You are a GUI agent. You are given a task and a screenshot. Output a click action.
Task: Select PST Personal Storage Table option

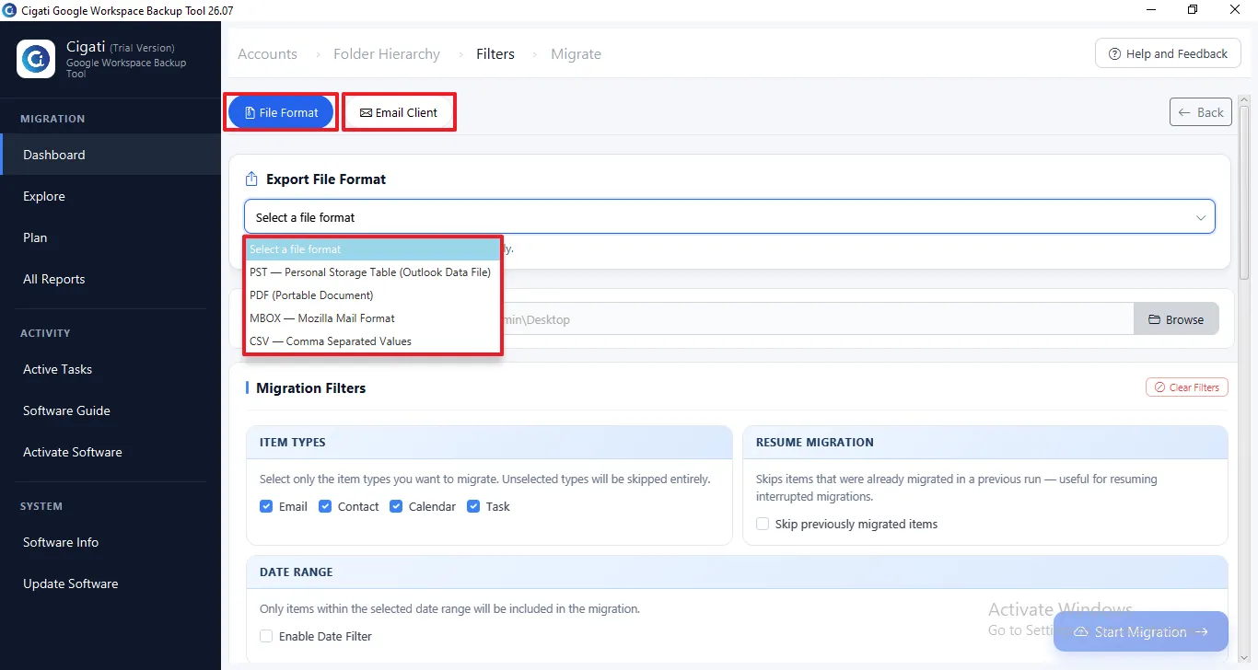(373, 272)
